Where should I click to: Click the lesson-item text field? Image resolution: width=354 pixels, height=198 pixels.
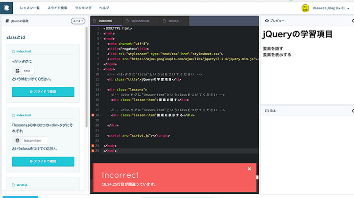click(x=35, y=140)
